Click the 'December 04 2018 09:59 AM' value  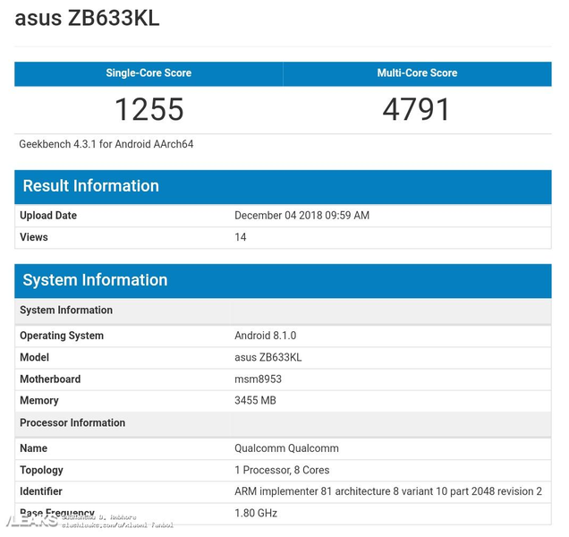pyautogui.click(x=301, y=216)
